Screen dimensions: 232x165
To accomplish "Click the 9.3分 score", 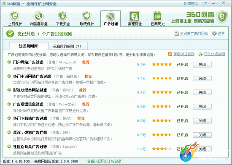I will tap(141, 79).
